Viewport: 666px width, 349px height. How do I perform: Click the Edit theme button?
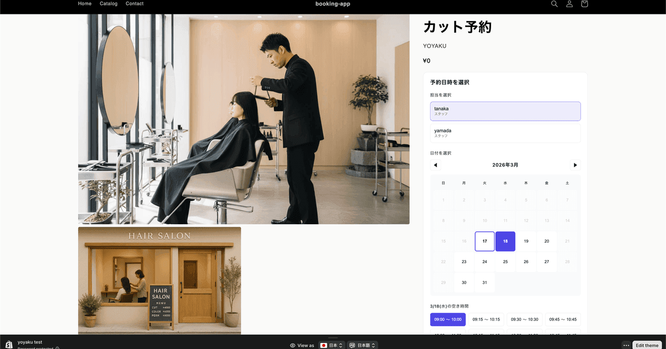(647, 345)
